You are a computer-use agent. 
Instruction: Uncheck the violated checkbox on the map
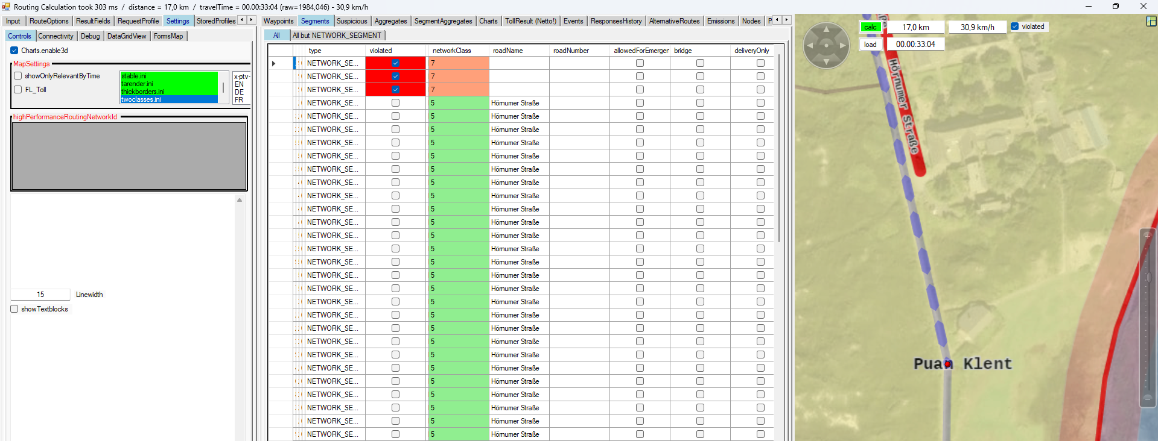pyautogui.click(x=1015, y=27)
